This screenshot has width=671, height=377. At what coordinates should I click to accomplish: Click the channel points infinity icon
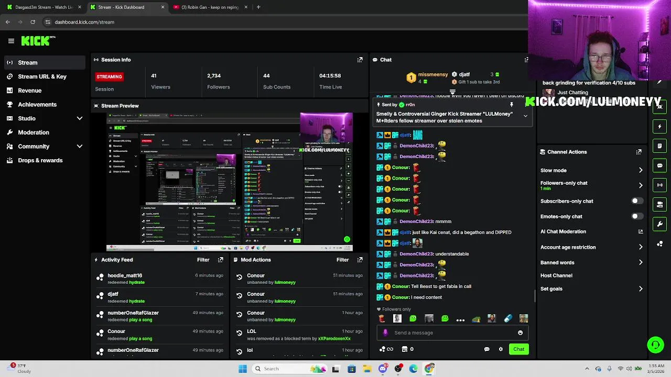386,349
